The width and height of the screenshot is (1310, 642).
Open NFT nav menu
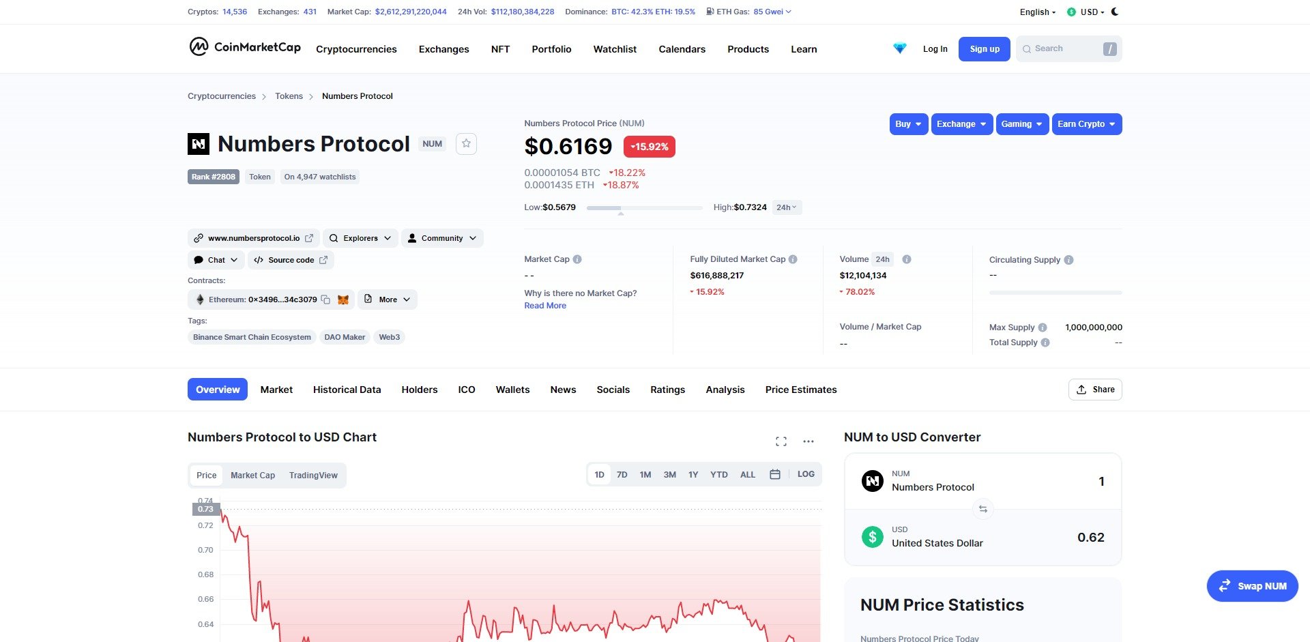tap(500, 49)
